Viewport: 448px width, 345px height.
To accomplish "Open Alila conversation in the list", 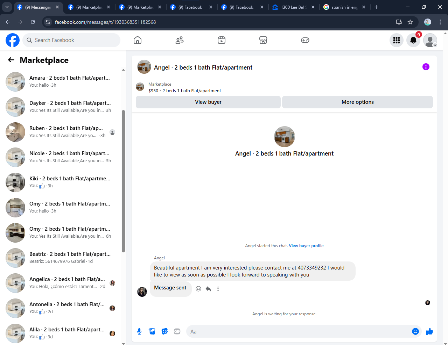I will [x=62, y=333].
